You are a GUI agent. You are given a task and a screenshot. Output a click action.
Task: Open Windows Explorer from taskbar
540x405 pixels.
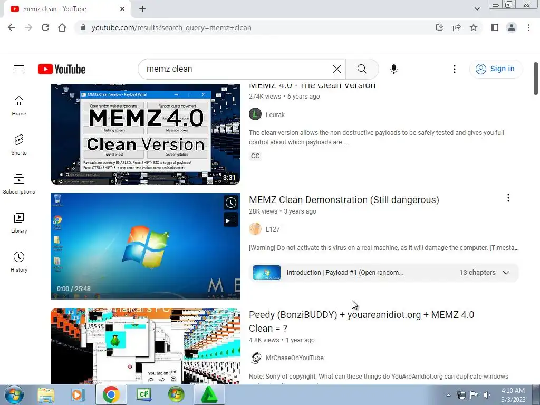click(46, 394)
